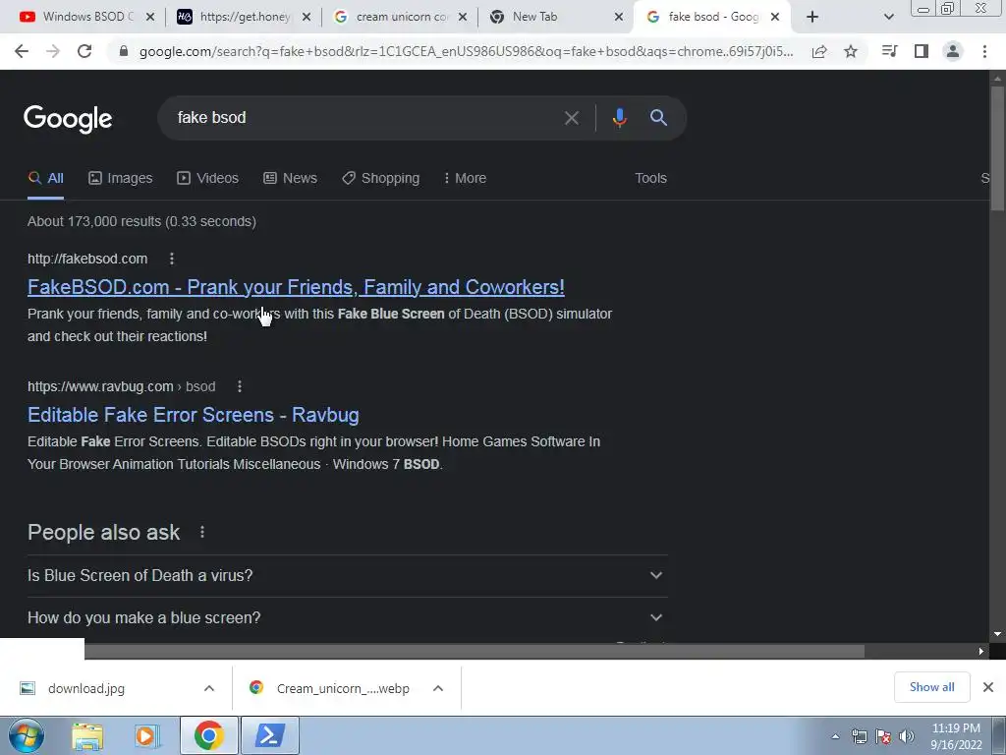Show hidden tray icons arrow
The width and height of the screenshot is (1006, 755).
835,736
